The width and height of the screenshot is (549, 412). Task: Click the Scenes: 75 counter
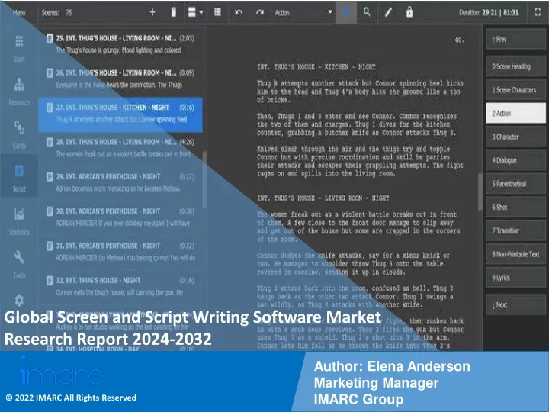point(56,13)
